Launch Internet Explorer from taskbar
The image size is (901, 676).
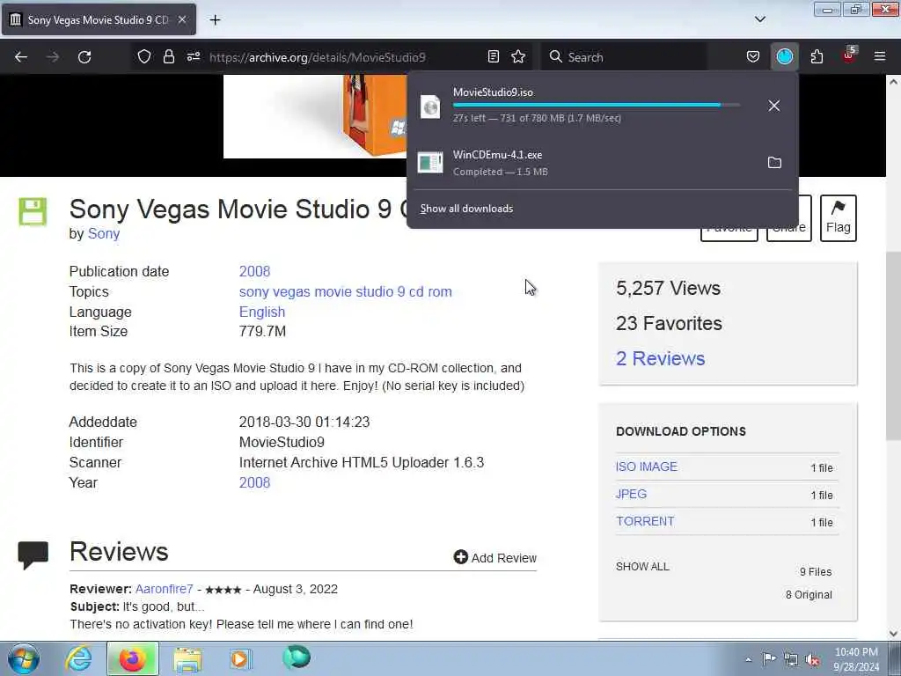pyautogui.click(x=78, y=658)
